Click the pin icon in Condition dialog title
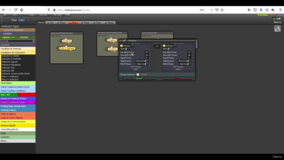 click(124, 40)
